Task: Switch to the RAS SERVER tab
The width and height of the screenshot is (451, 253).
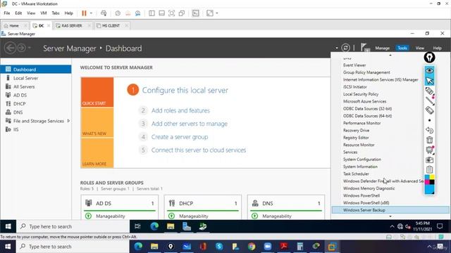Action: click(x=72, y=25)
